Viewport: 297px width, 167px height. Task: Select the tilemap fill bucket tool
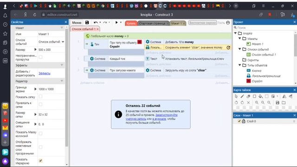260,96
